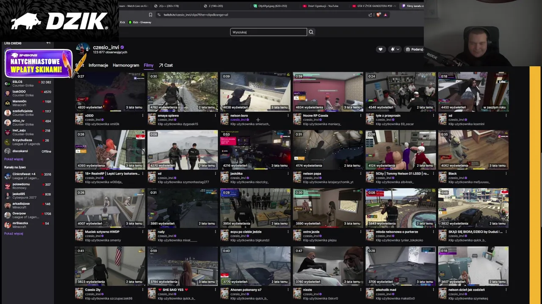Open options menu for nelson papa clip
Image resolution: width=542 pixels, height=304 pixels.
[361, 174]
